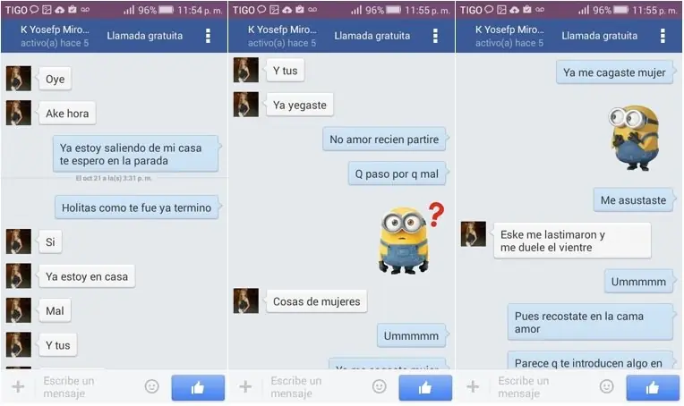Open the emoji picker in the middle screen
Screen dimensions: 684x406
(x=379, y=386)
